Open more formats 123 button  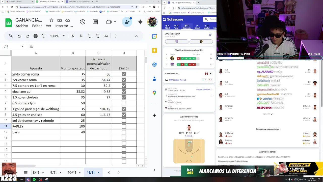(105, 36)
